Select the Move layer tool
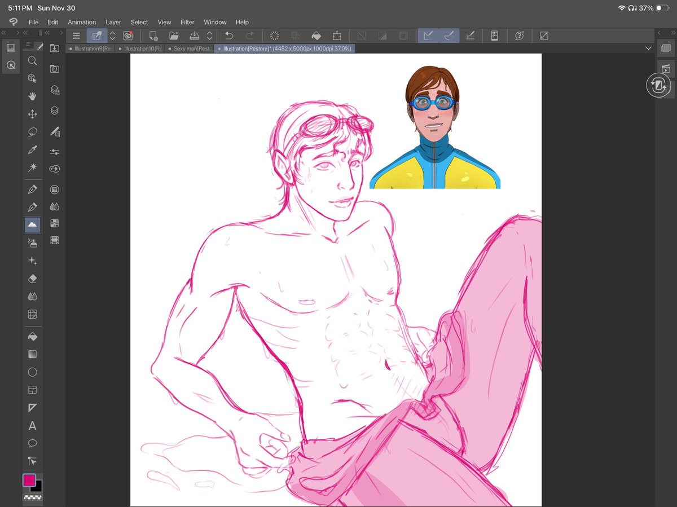 (x=32, y=114)
